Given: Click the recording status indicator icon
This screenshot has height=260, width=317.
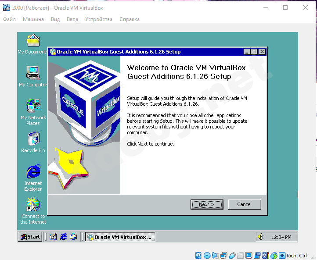Looking at the screenshot, I should click(x=257, y=256).
